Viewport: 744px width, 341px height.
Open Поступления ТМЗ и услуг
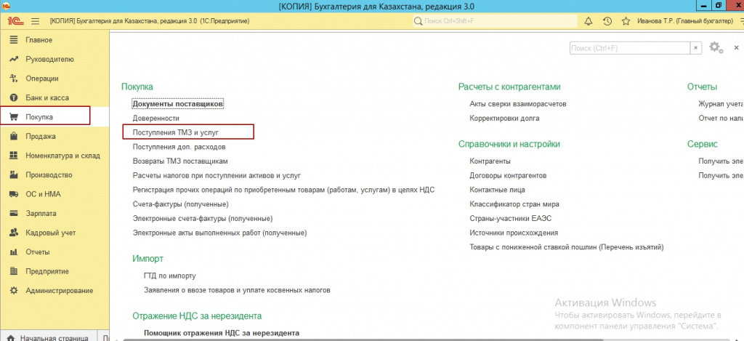click(176, 132)
